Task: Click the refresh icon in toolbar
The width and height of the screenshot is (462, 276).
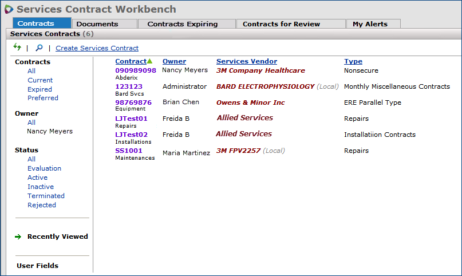Action: (17, 48)
